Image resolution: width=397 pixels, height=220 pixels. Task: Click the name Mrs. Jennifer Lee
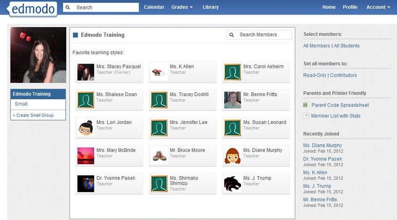click(x=189, y=122)
